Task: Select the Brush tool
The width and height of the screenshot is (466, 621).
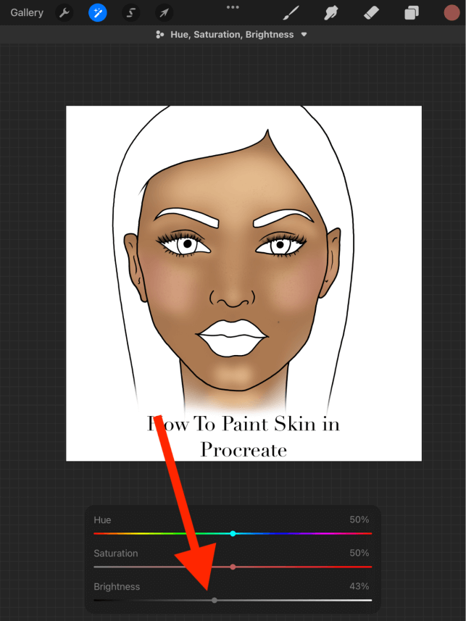Action: (291, 13)
